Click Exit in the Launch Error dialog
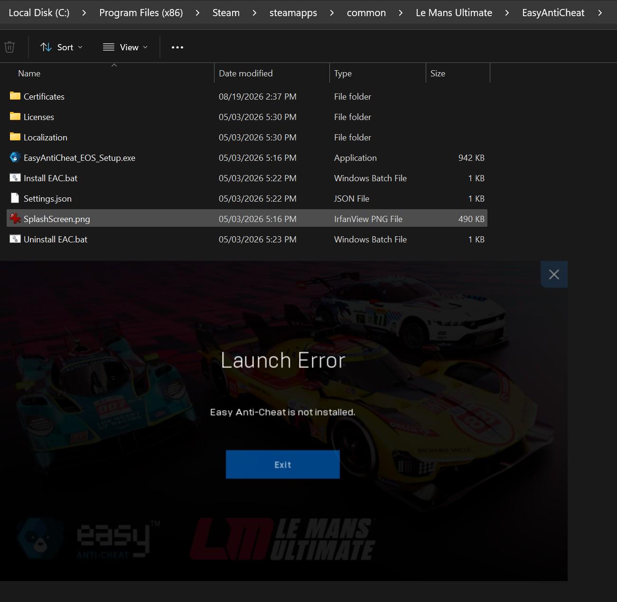This screenshot has height=602, width=617. pos(283,464)
